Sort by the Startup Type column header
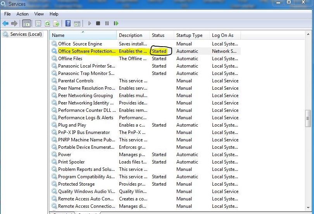This screenshot has height=214, width=314. coord(189,35)
